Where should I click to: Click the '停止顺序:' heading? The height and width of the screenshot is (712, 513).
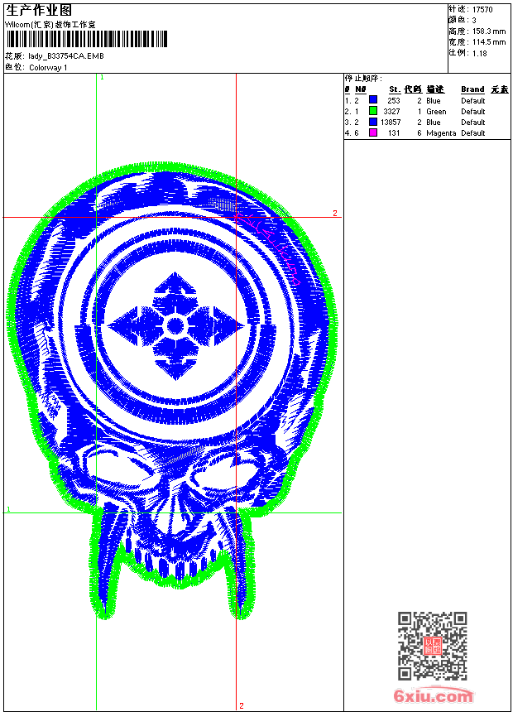click(363, 79)
